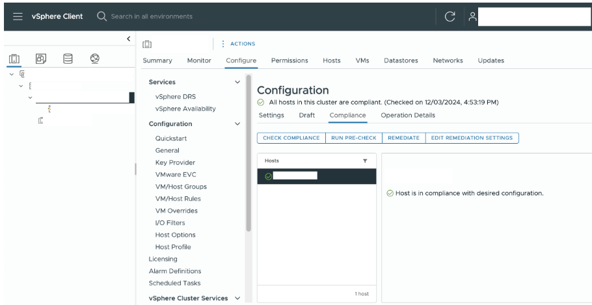Switch to the Permissions tab
This screenshot has height=305, width=592.
pos(289,60)
